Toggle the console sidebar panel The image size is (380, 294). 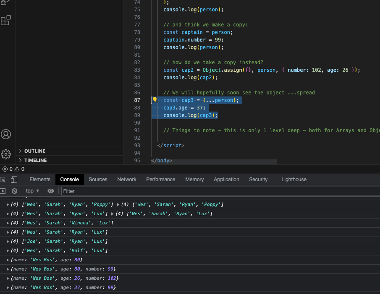point(3,191)
